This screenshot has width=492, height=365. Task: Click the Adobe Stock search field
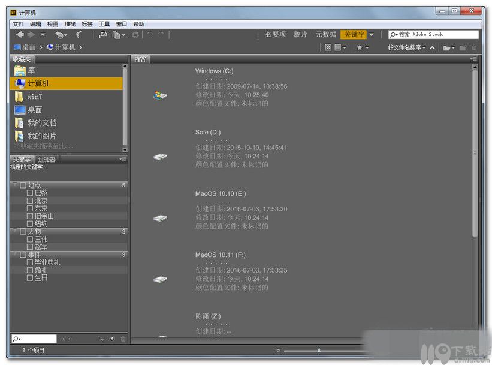[433, 35]
